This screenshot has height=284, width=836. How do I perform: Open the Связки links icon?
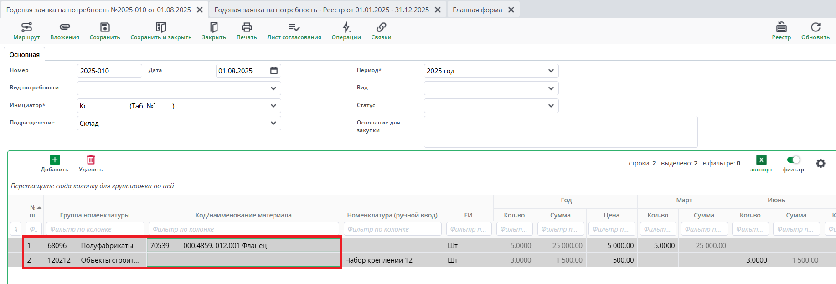(x=381, y=28)
